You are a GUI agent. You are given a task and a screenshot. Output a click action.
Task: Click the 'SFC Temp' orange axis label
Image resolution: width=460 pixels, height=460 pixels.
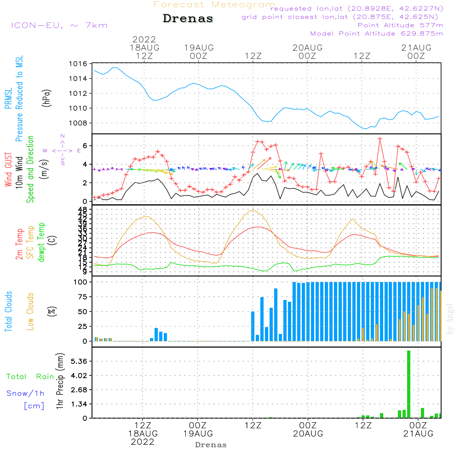tap(30, 242)
